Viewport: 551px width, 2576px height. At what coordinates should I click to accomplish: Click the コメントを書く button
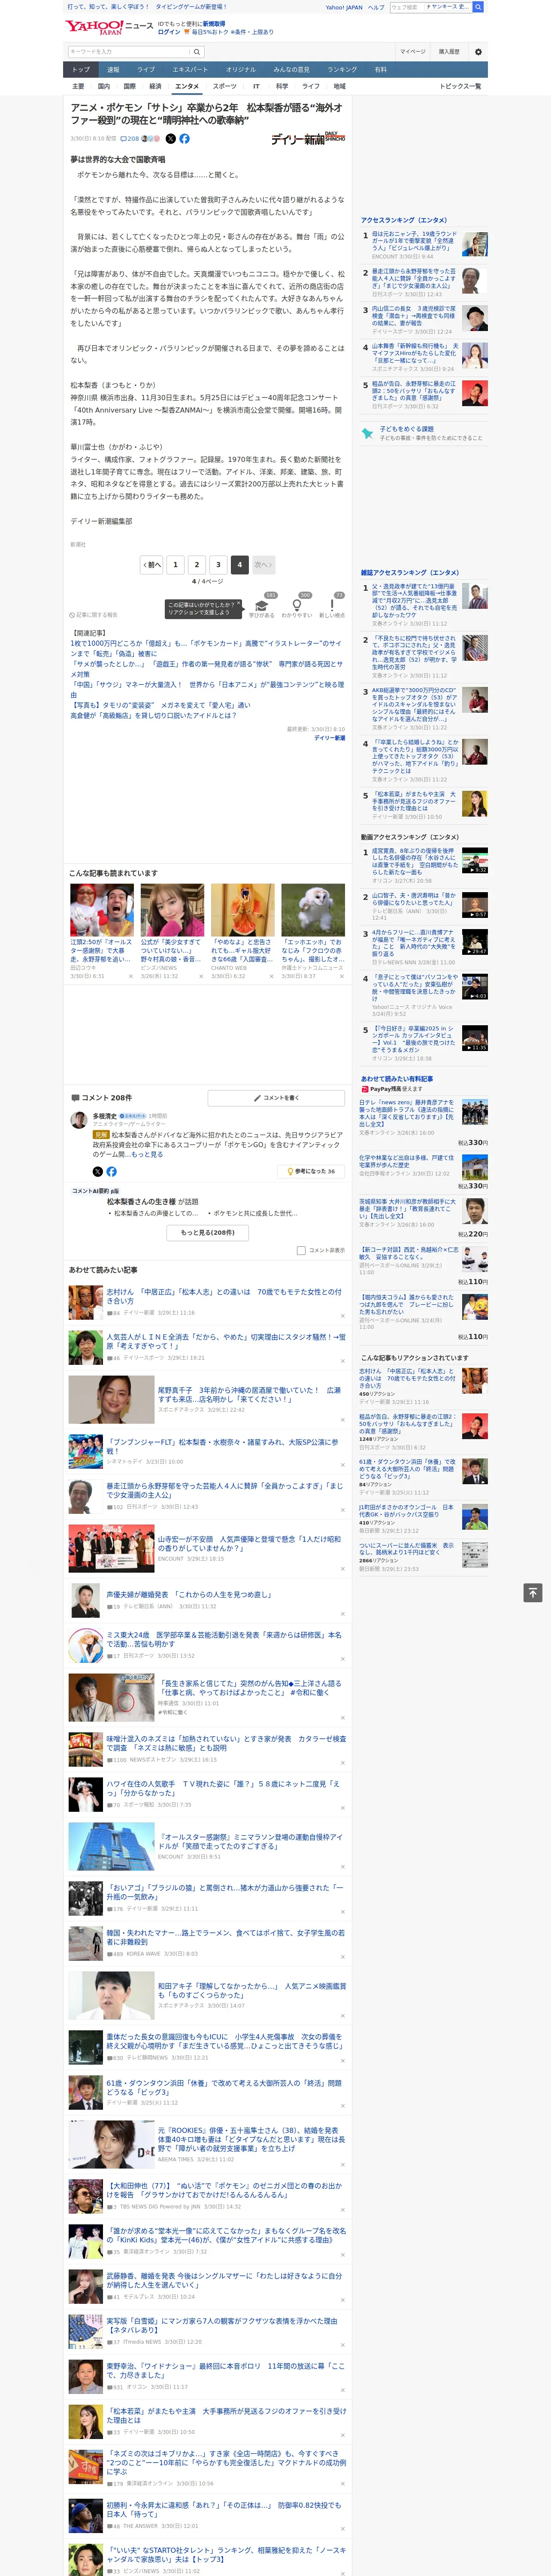276,1098
